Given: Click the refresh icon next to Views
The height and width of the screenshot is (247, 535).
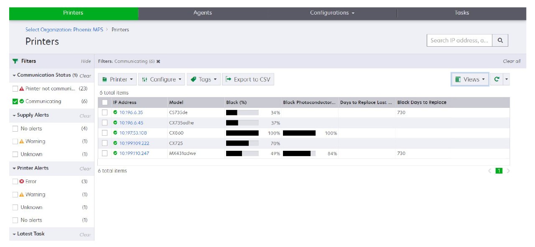Looking at the screenshot, I should tap(497, 79).
